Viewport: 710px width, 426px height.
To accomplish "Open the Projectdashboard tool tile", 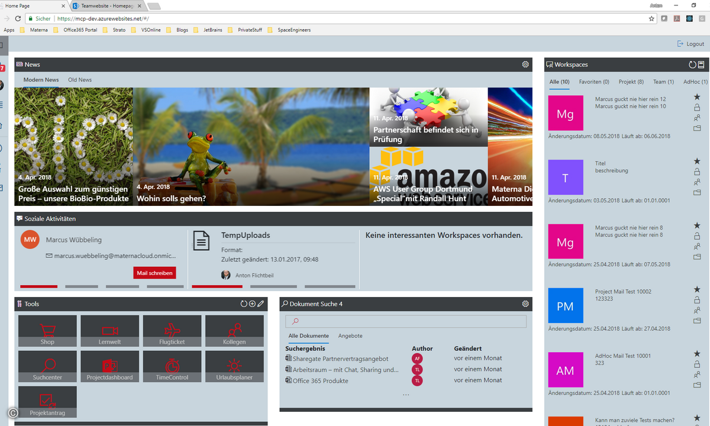I will tap(110, 366).
